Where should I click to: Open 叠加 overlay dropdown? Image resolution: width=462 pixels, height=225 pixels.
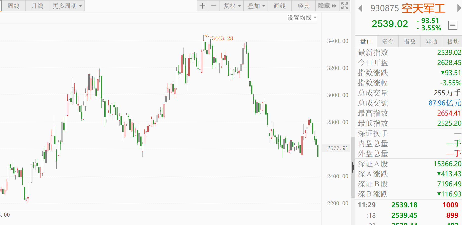pyautogui.click(x=256, y=6)
